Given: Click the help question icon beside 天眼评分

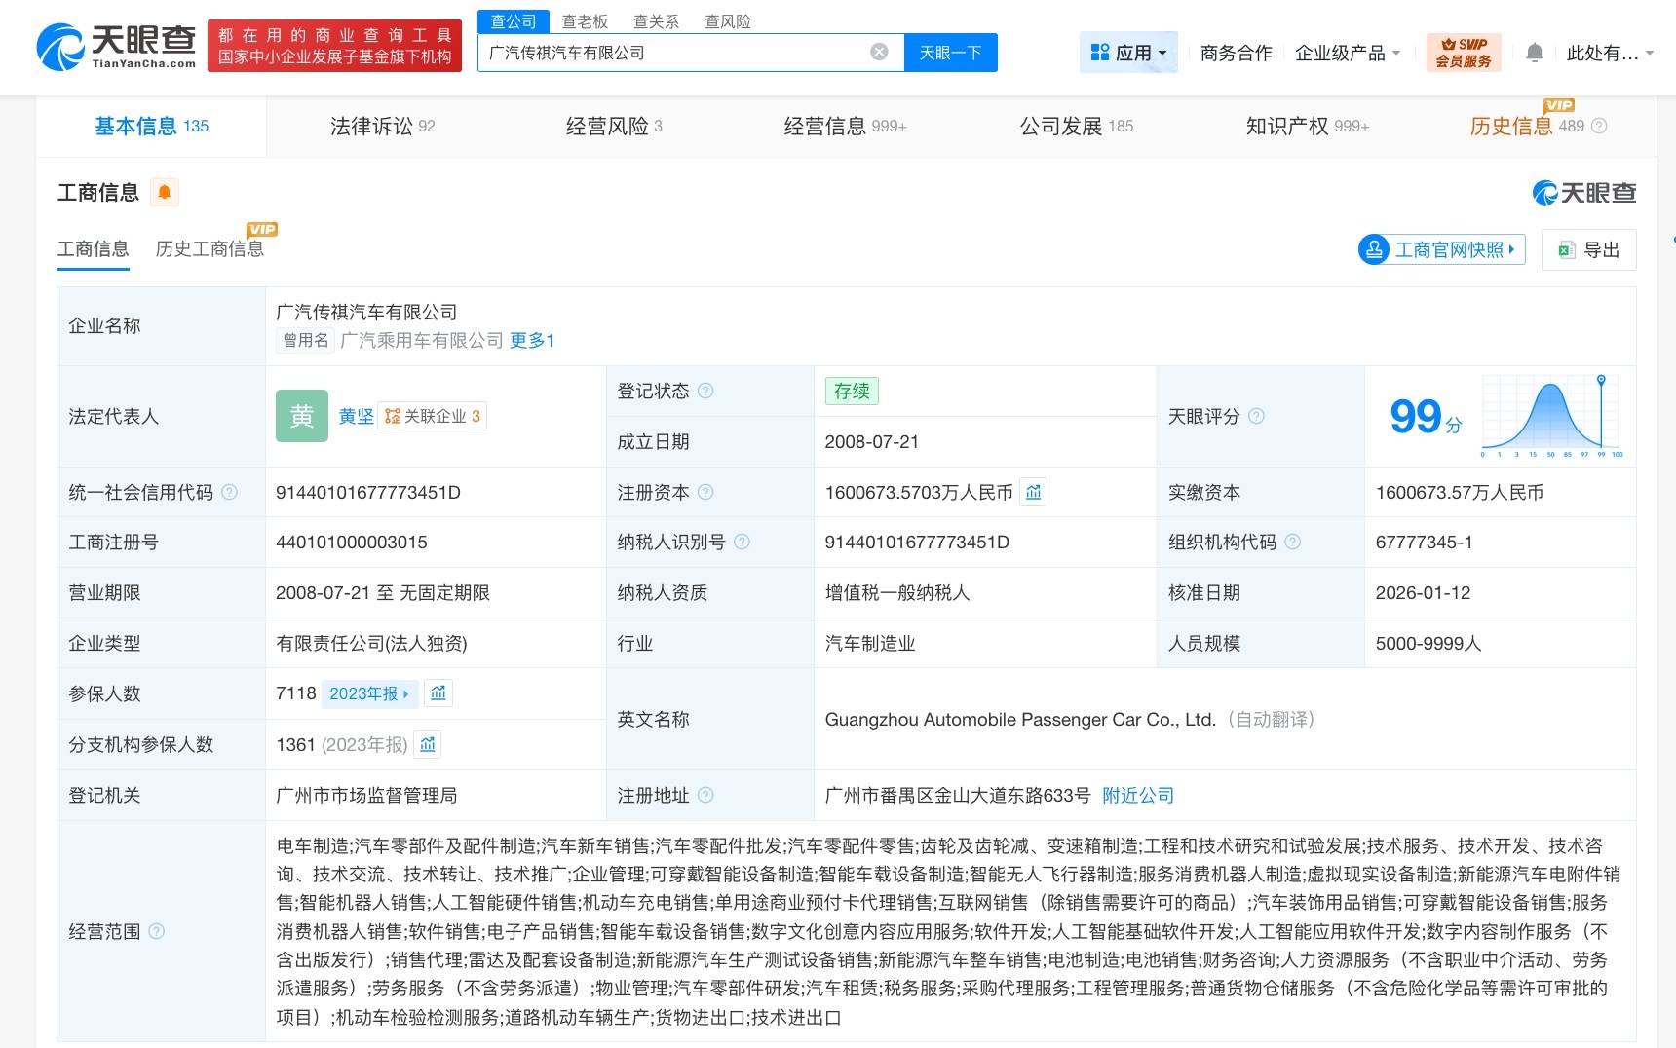Looking at the screenshot, I should [1257, 416].
